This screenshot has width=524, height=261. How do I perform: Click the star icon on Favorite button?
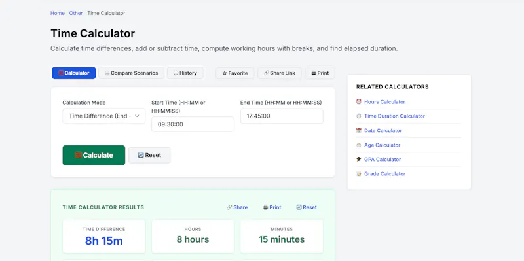click(225, 73)
